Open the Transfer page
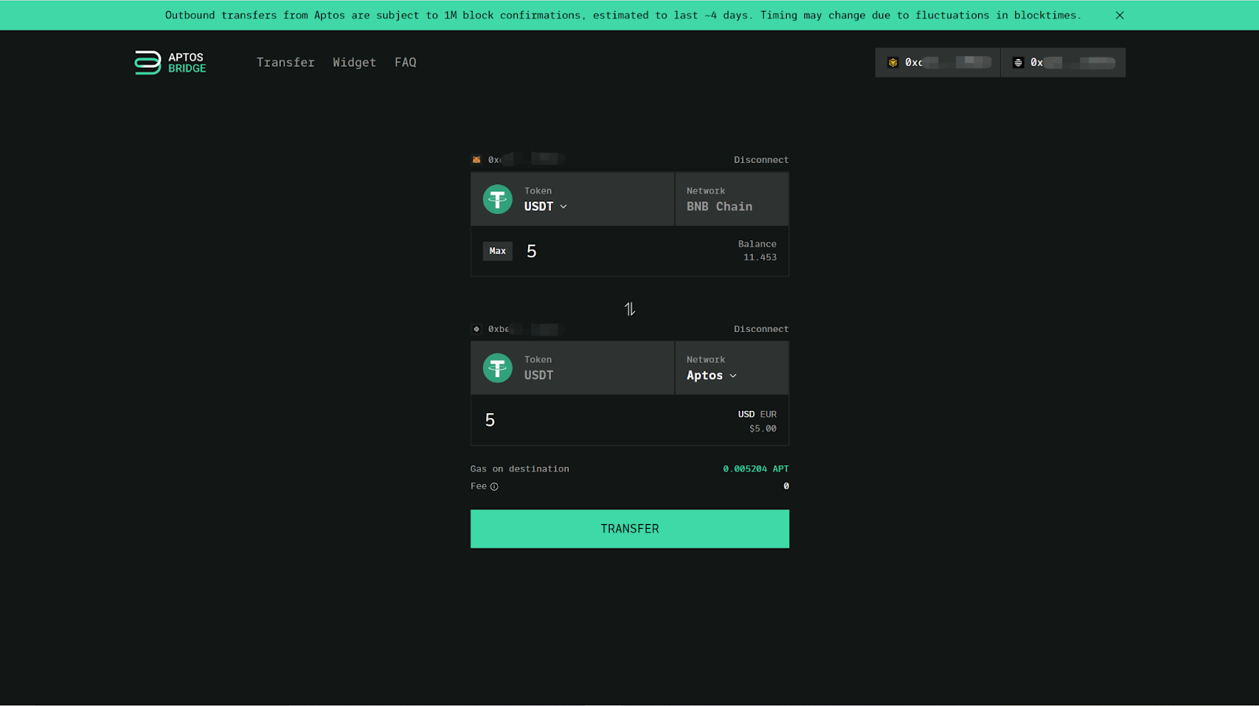Screen dimensions: 1259x706 pos(286,62)
